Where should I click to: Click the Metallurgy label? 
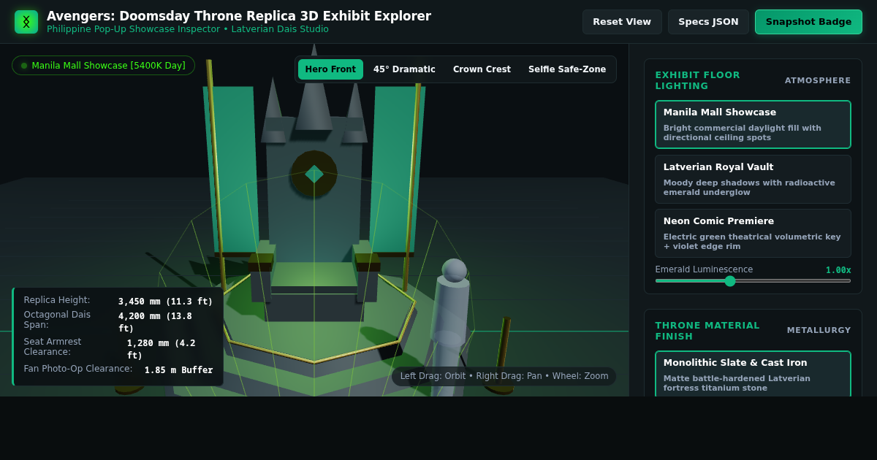819,331
